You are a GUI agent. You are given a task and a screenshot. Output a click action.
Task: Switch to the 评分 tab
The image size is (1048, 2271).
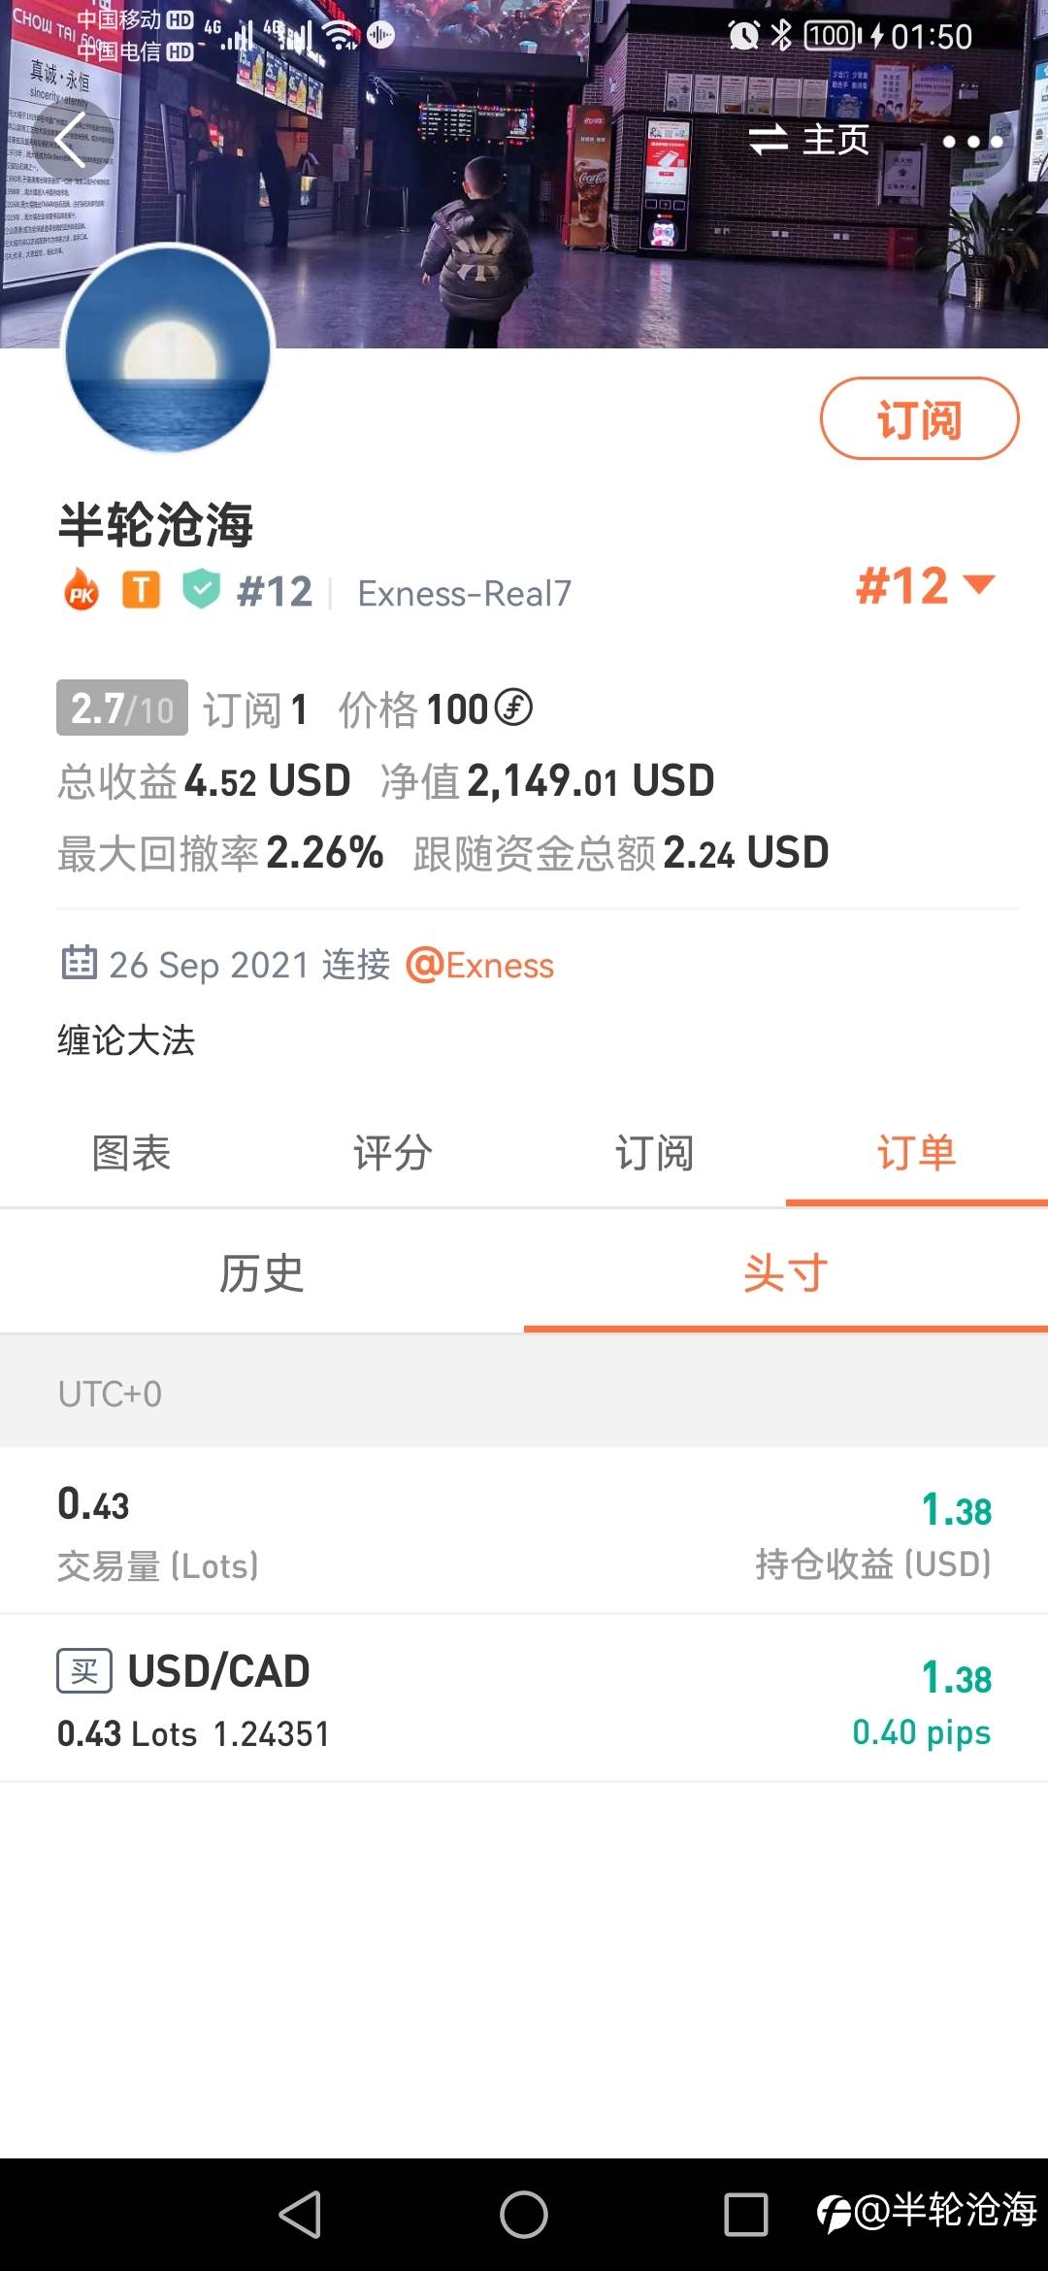point(393,1153)
